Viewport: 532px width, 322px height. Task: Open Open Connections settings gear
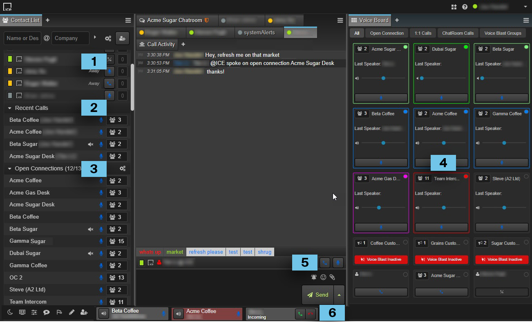122,168
